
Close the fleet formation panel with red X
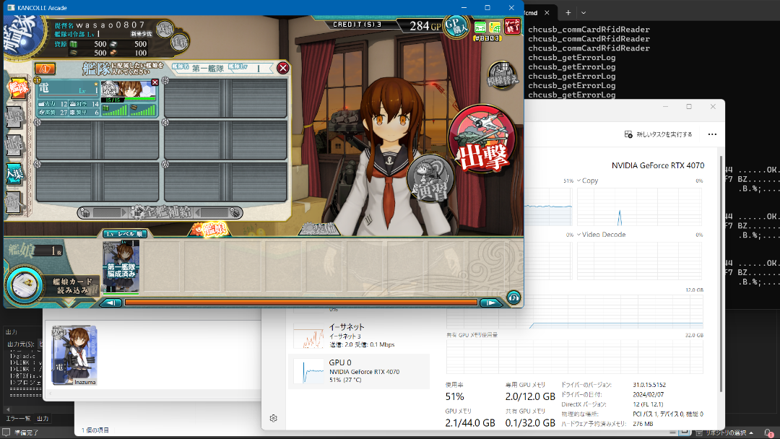[283, 68]
